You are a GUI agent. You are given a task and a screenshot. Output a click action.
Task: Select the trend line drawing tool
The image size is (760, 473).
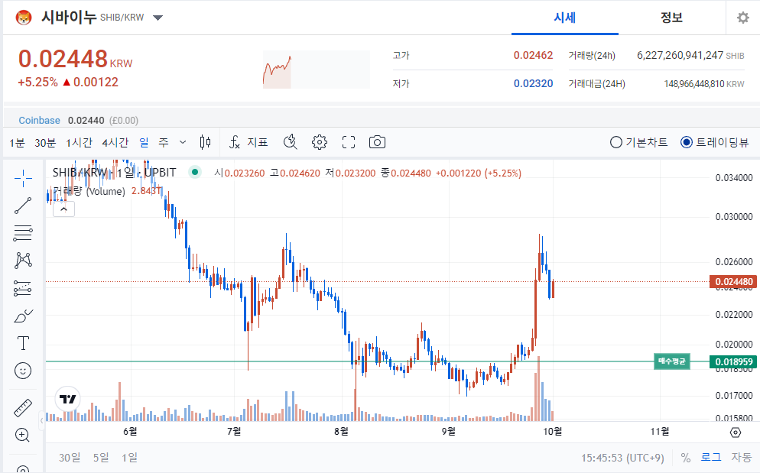tap(23, 206)
